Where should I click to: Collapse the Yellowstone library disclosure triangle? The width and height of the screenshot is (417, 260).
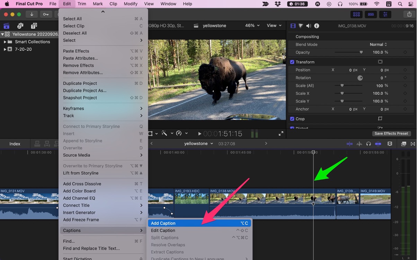pyautogui.click(x=2, y=34)
